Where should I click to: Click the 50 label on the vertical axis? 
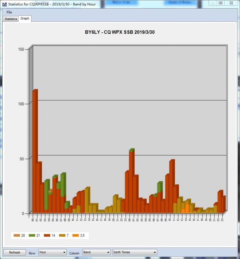(x=22, y=159)
